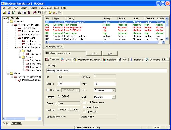Open the Type dropdown showing Functional
The height and width of the screenshot is (130, 171).
pos(114,90)
